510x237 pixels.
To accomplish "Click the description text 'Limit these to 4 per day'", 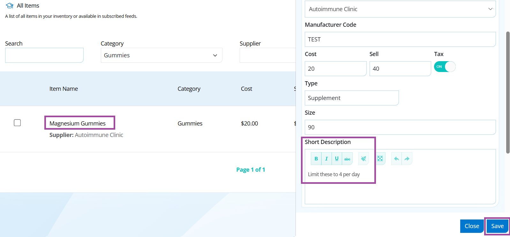I will 334,174.
